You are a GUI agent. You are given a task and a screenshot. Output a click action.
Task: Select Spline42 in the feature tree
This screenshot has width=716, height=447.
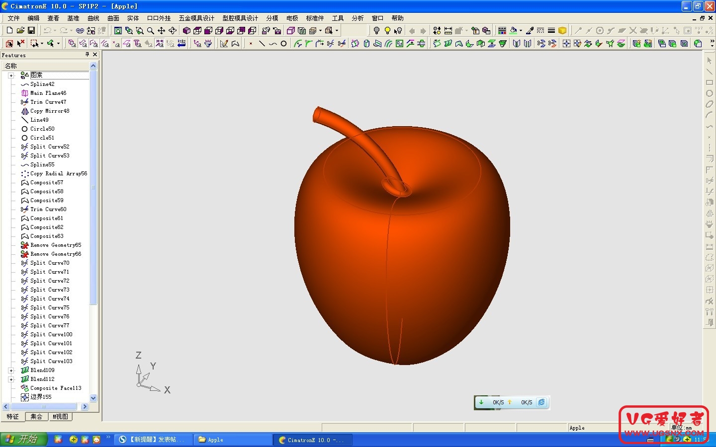[x=42, y=84]
